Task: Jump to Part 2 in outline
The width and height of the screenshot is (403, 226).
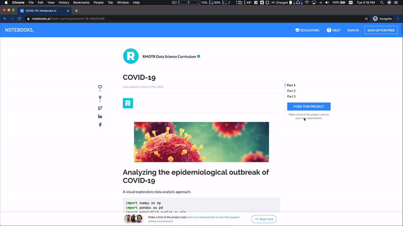Action: [x=291, y=91]
